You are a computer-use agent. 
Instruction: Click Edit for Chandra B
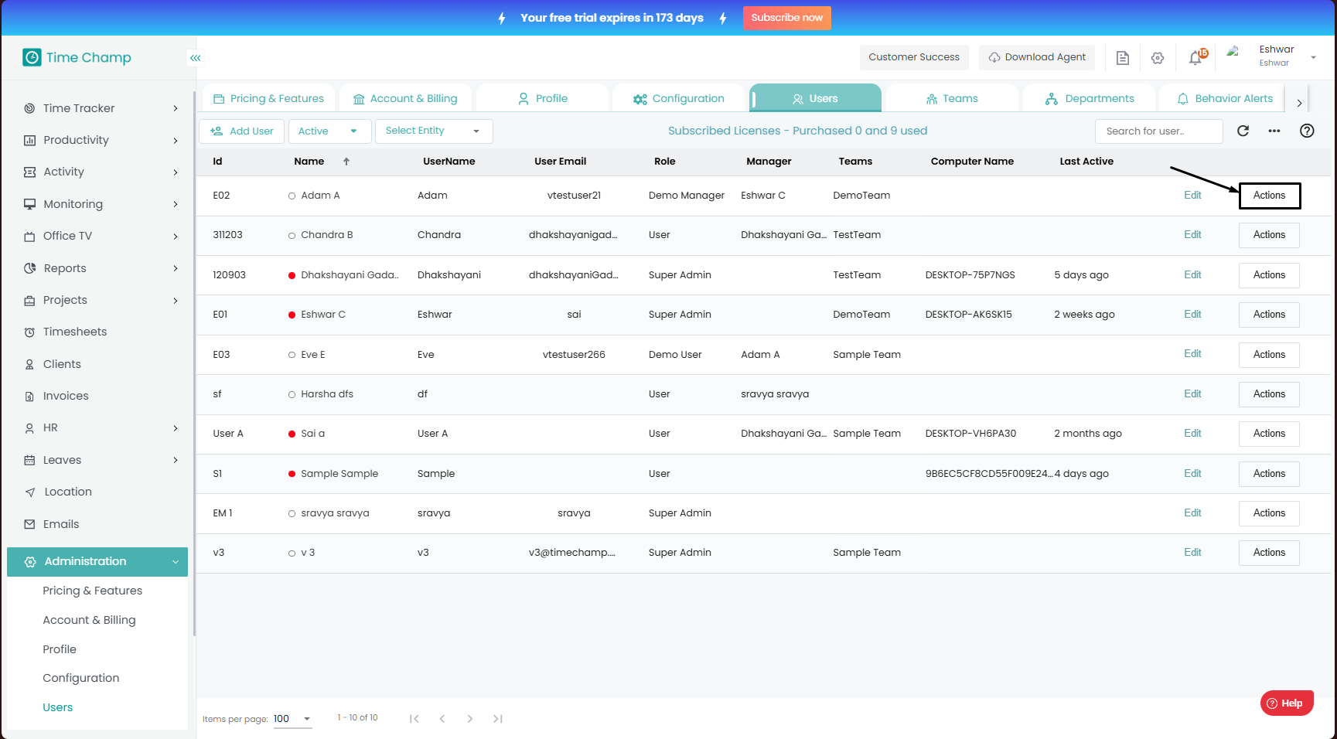(x=1192, y=235)
